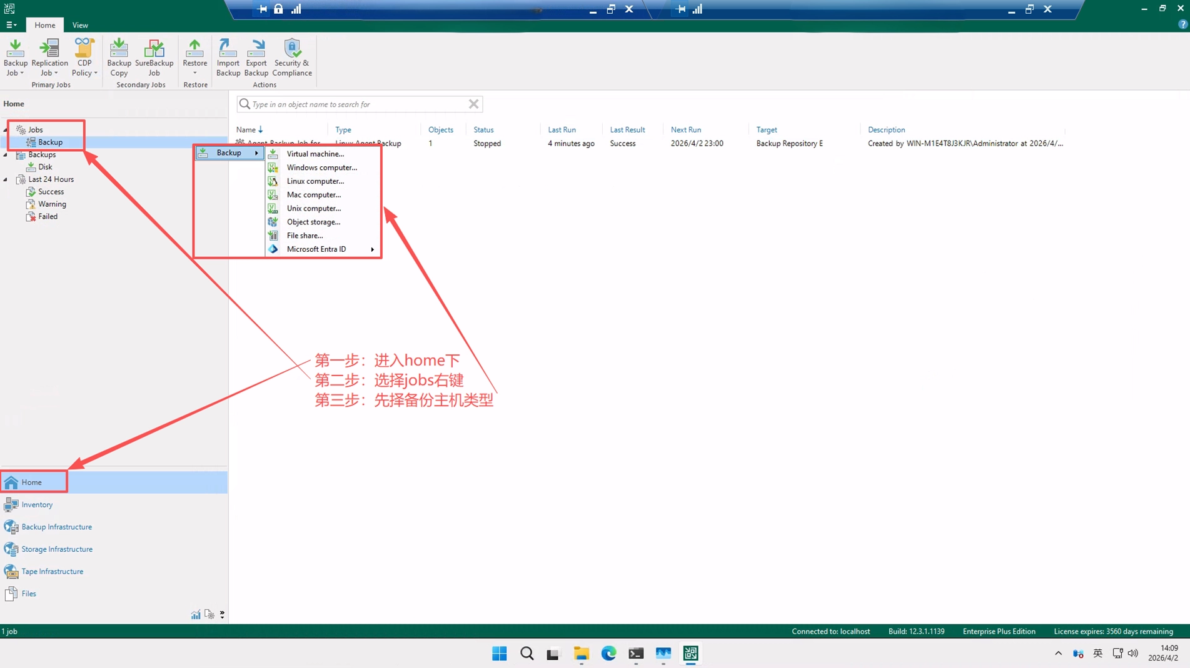
Task: Expand the Microsoft Entra ID submenu
Action: (x=323, y=249)
